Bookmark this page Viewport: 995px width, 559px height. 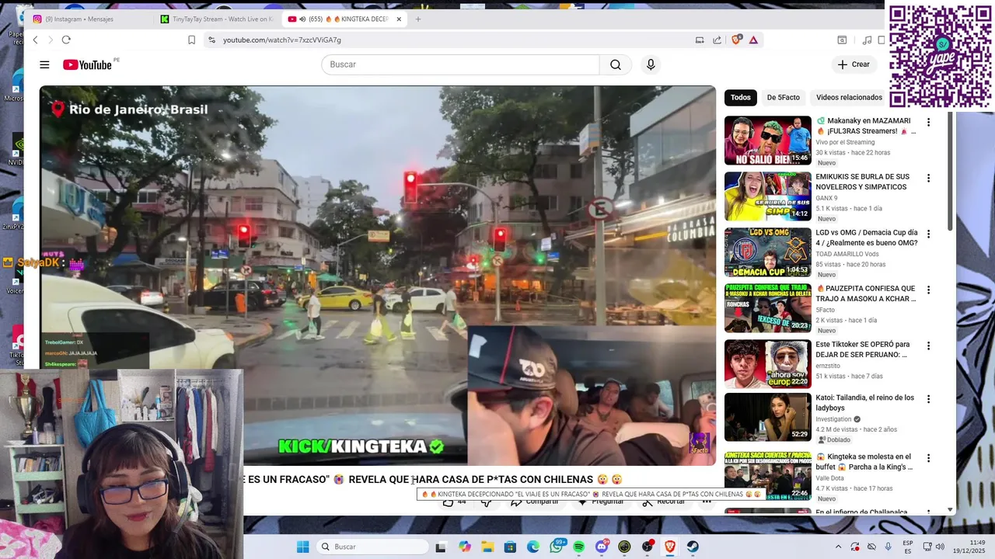click(x=191, y=40)
